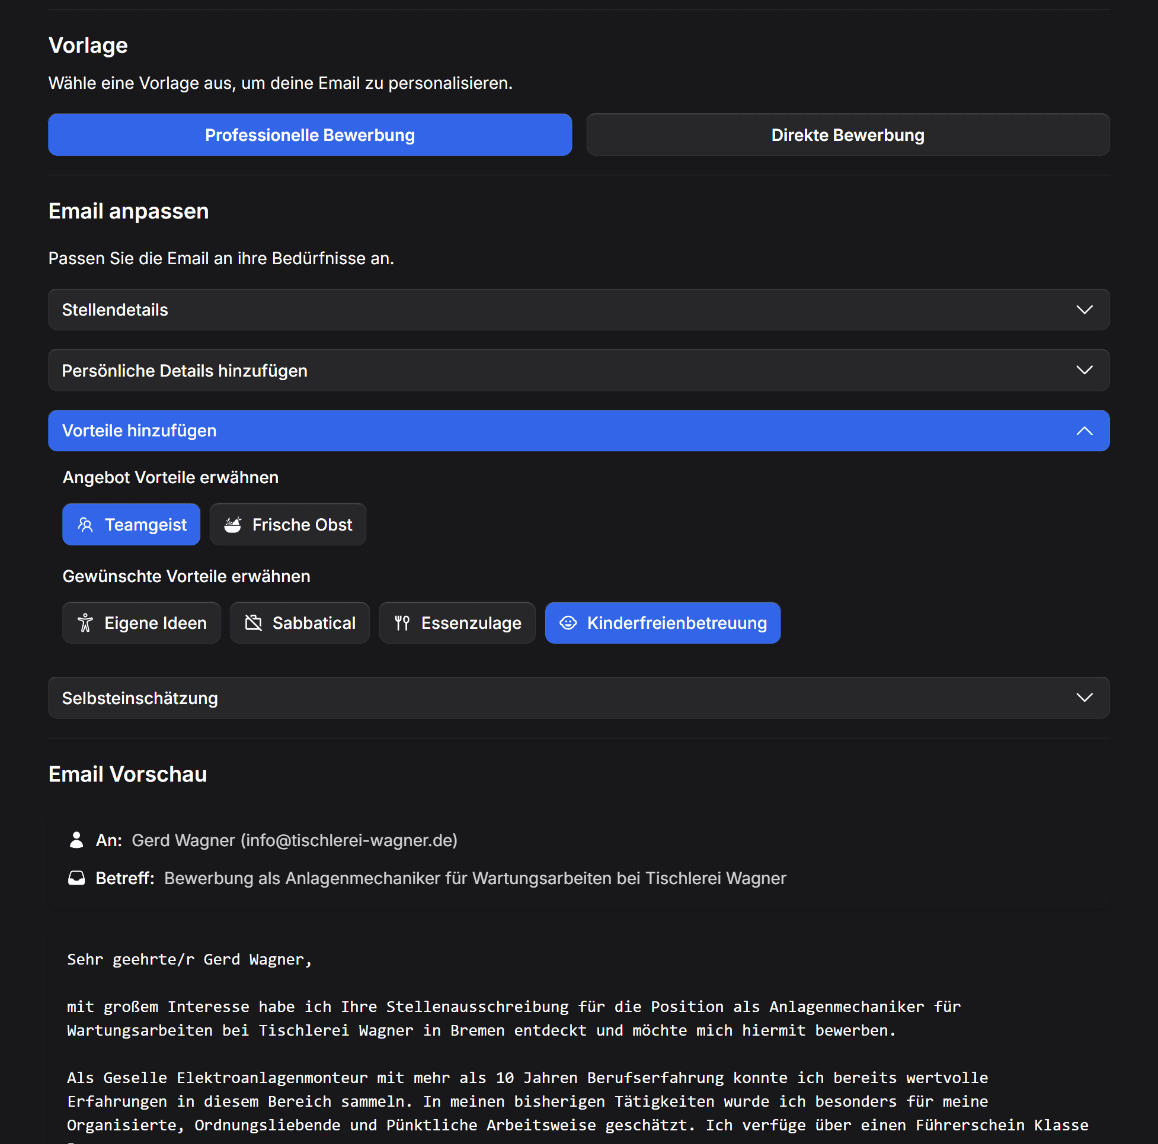Select the Professionelle Bewerbung template
Image resolution: width=1158 pixels, height=1144 pixels.
coord(309,134)
